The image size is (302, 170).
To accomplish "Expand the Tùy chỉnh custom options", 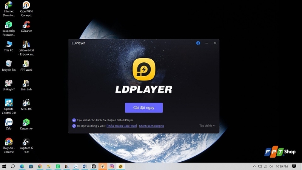I will pos(207,126).
